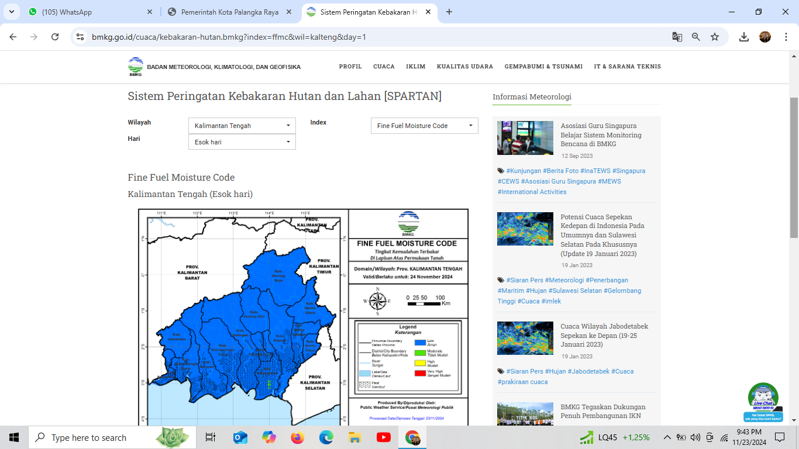799x449 pixels.
Task: Switch to Pemerintah Kota Palangka Raya tab
Action: tap(230, 12)
